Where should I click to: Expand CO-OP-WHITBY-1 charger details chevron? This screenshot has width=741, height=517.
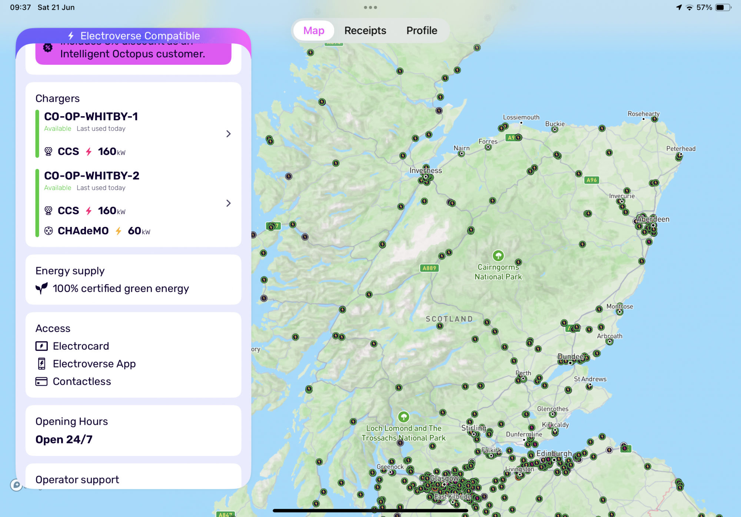[x=228, y=134]
